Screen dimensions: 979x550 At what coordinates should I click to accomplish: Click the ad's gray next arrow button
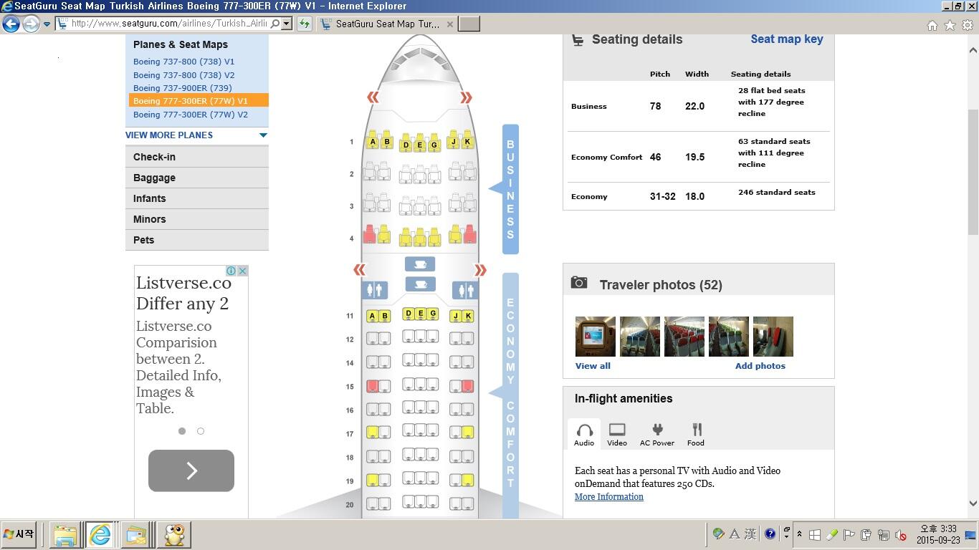point(191,471)
